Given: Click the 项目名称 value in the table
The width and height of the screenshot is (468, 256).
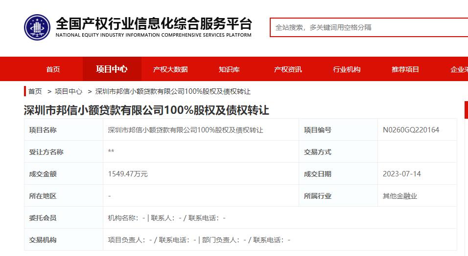Looking at the screenshot, I should click(186, 130).
